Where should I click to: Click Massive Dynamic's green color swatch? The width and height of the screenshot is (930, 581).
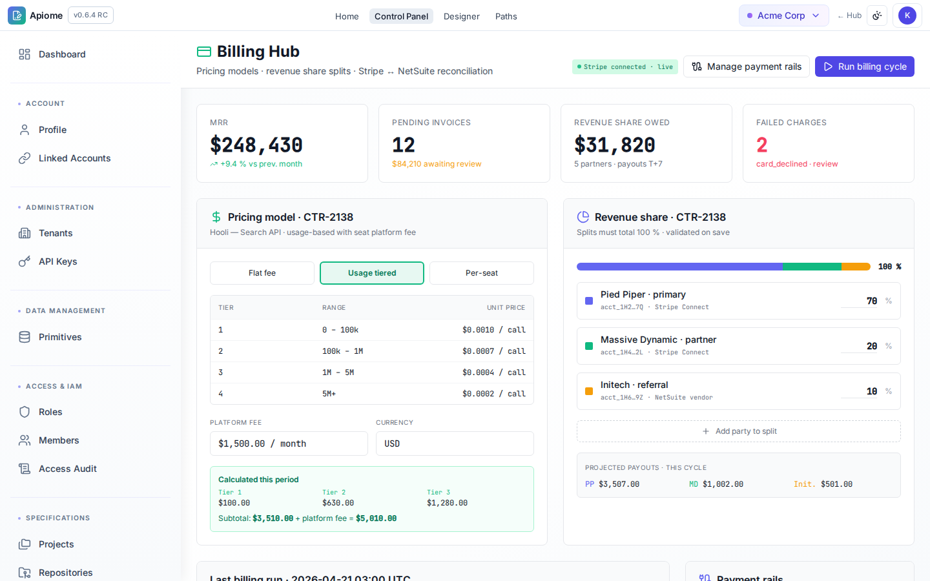pyautogui.click(x=589, y=346)
